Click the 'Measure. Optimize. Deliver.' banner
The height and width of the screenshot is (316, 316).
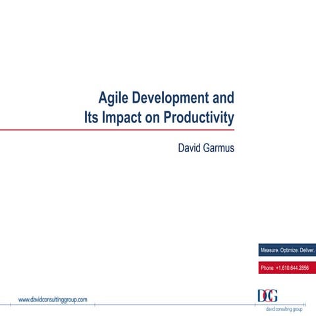point(287,250)
